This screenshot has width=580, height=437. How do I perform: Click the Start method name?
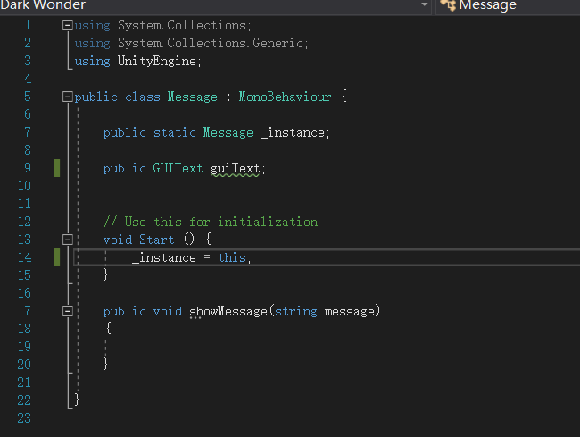[156, 240]
